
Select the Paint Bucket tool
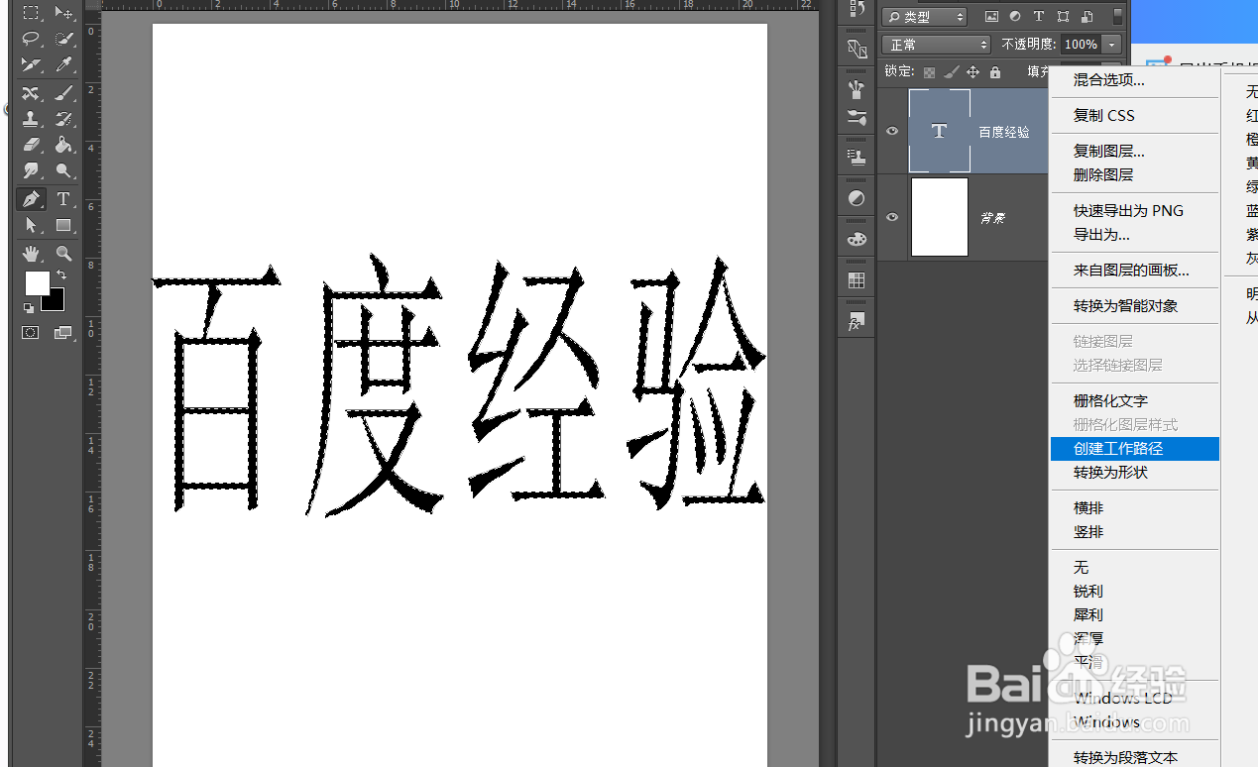[63, 146]
